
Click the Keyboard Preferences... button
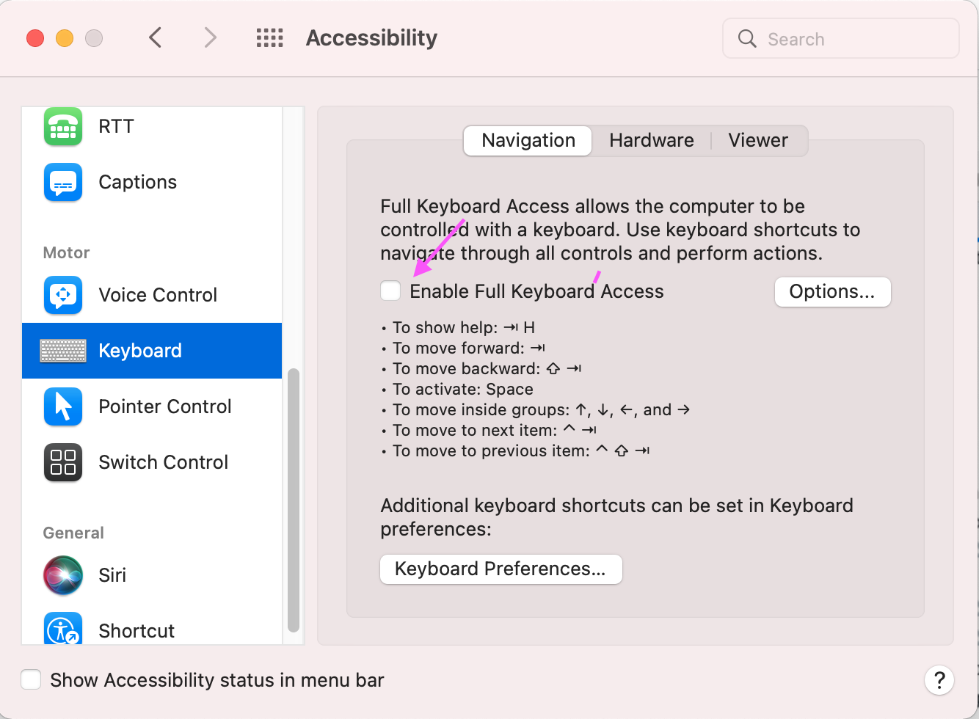pos(501,569)
